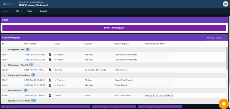
Task: Select the Rejected status cell
Action: [x=58, y=70]
